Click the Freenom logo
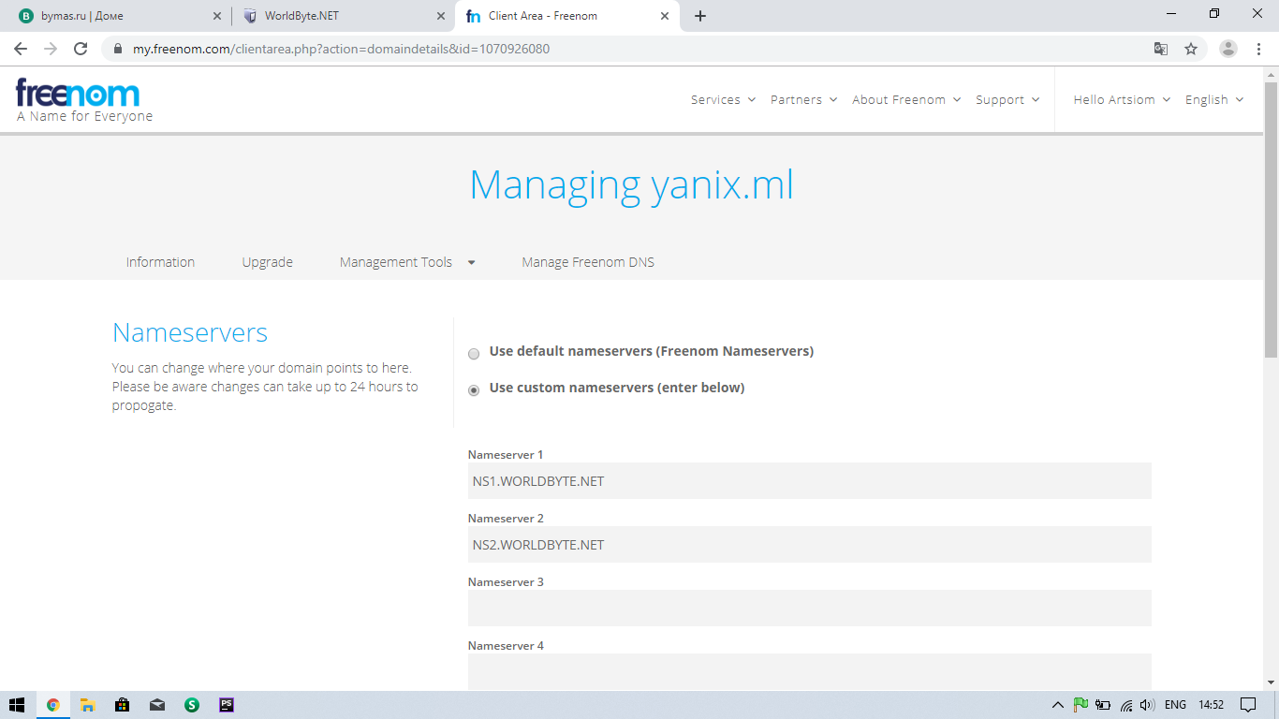1279x719 pixels. (79, 94)
